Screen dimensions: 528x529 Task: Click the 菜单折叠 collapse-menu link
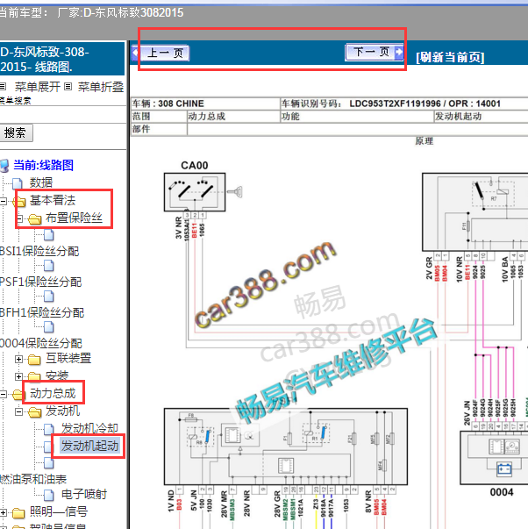[x=101, y=87]
